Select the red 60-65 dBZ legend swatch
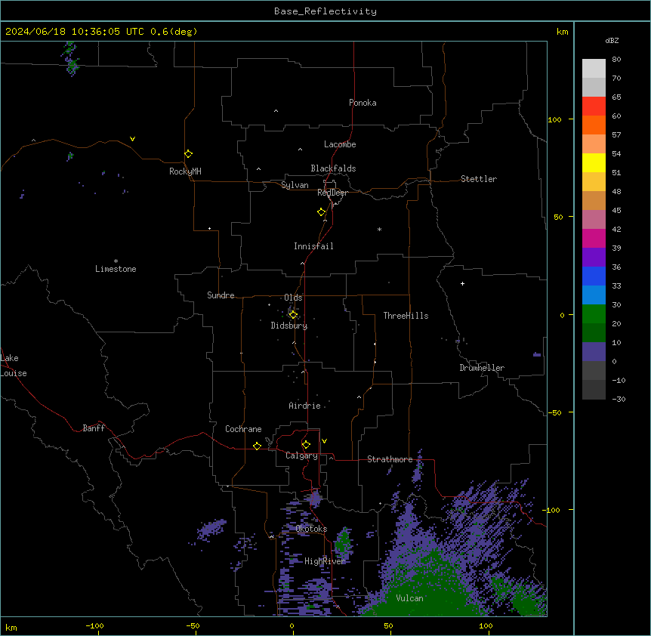This screenshot has width=651, height=636. click(594, 106)
